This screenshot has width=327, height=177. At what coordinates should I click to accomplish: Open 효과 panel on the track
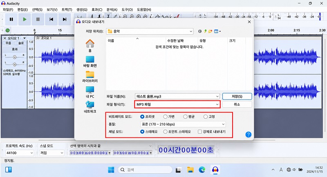(x=15, y=49)
